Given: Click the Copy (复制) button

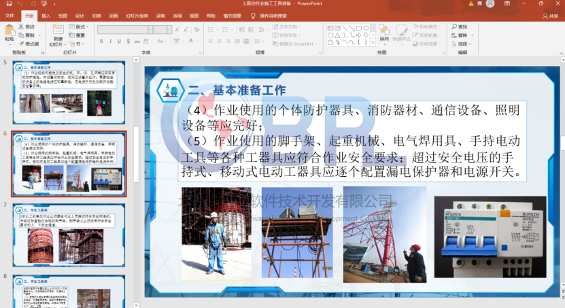Looking at the screenshot, I should [x=27, y=35].
